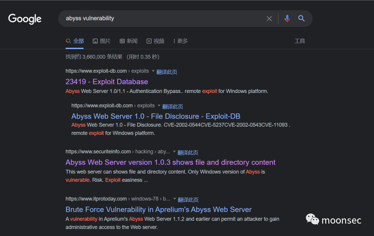The image size is (374, 236).
Task: Click 翻译此页 for the File Disclosure result
Action: tap(173, 106)
